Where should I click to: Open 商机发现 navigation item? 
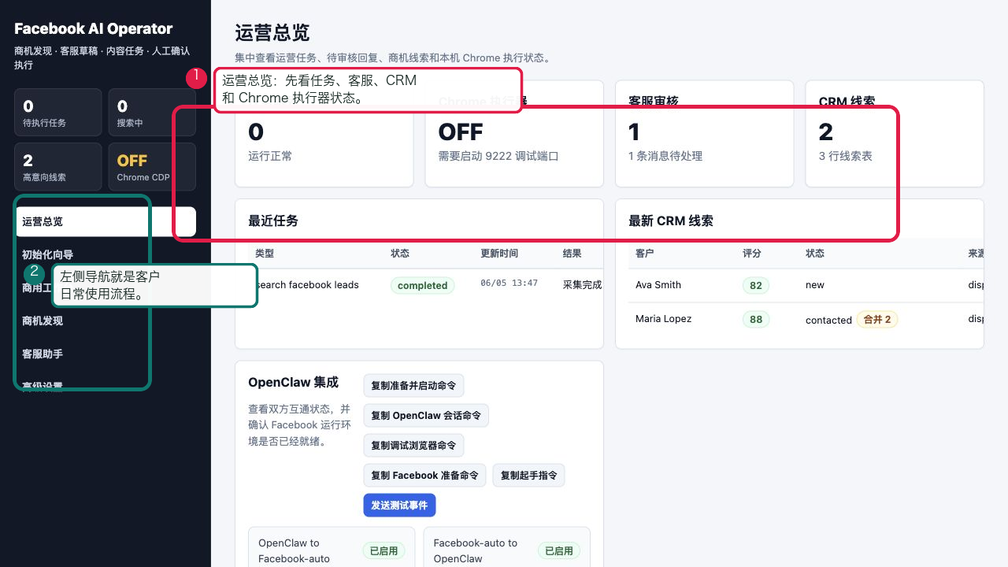coord(106,321)
